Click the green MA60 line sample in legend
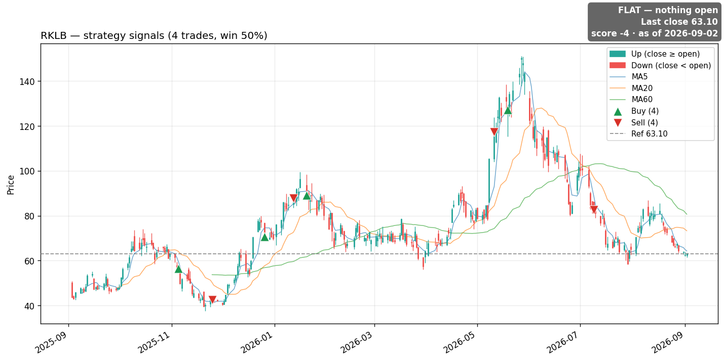Image resolution: width=724 pixels, height=361 pixels. [x=618, y=100]
